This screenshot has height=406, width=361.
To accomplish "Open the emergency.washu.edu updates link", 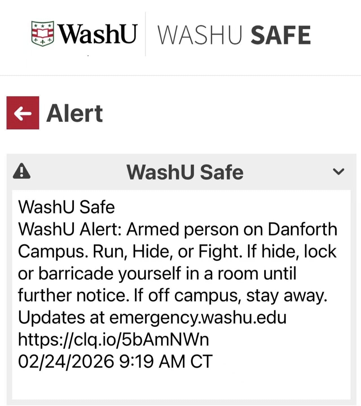I will point(197,318).
